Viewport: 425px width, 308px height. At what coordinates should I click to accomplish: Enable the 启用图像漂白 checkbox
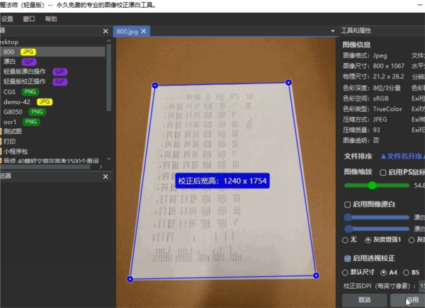(x=348, y=205)
